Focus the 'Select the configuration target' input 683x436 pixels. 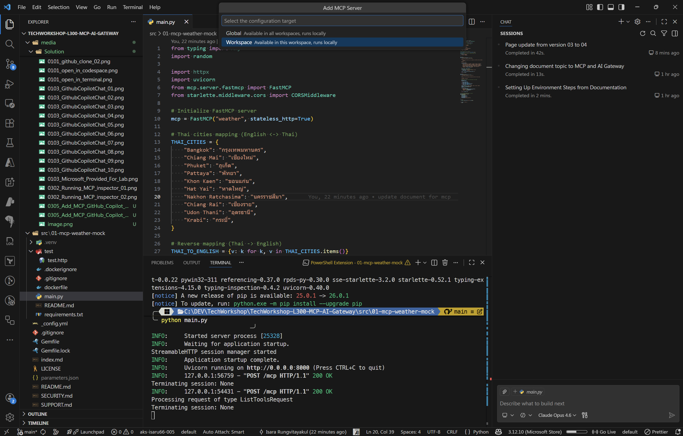pos(342,21)
